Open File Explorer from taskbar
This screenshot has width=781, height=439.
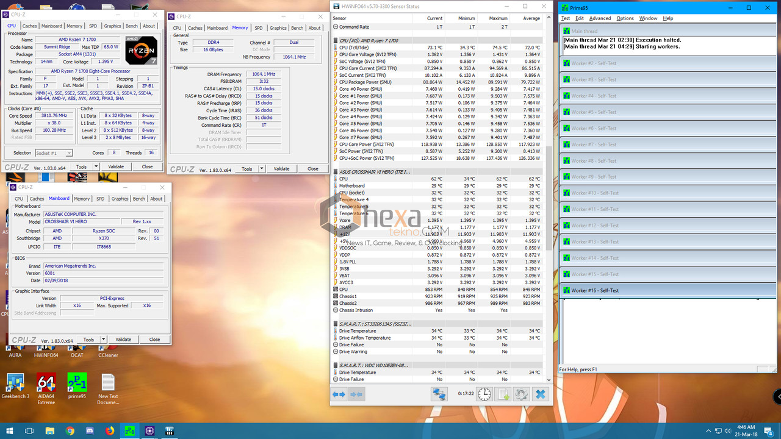coord(49,430)
